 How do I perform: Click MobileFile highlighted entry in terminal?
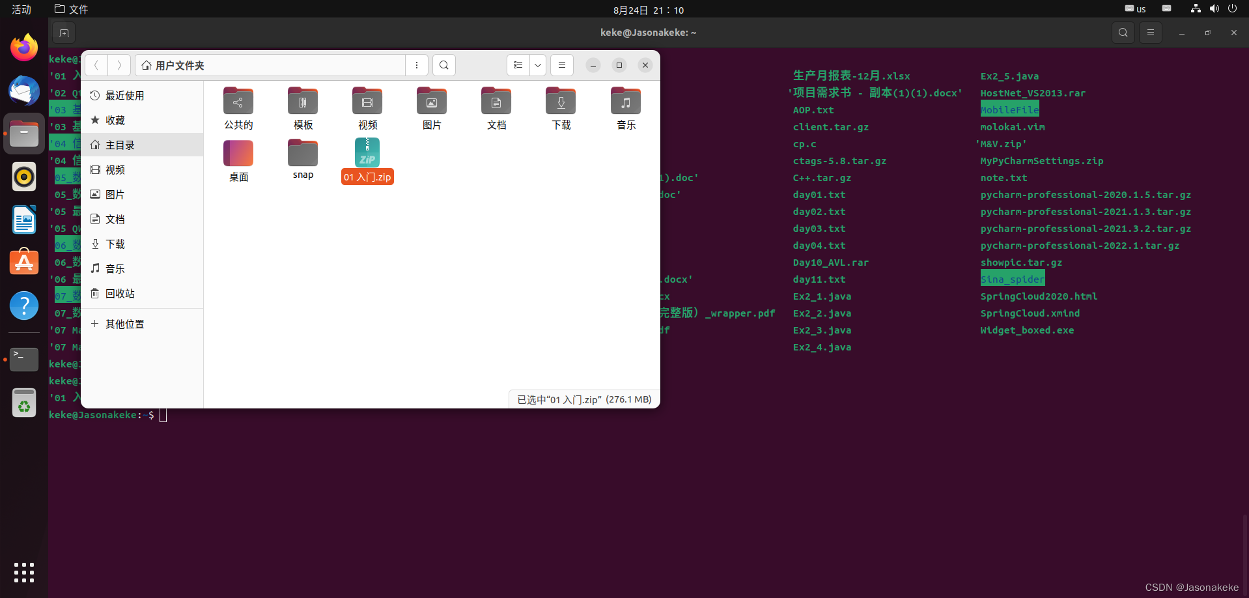click(x=1009, y=109)
